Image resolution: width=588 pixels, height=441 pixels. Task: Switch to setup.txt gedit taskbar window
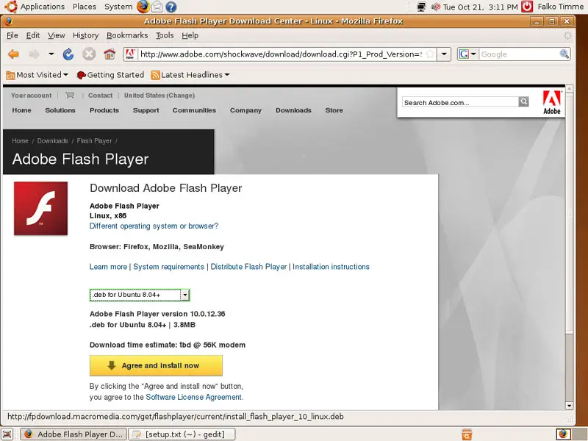182,434
